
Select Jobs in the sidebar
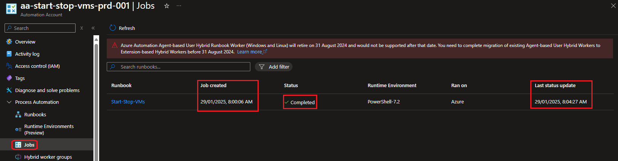(29, 145)
